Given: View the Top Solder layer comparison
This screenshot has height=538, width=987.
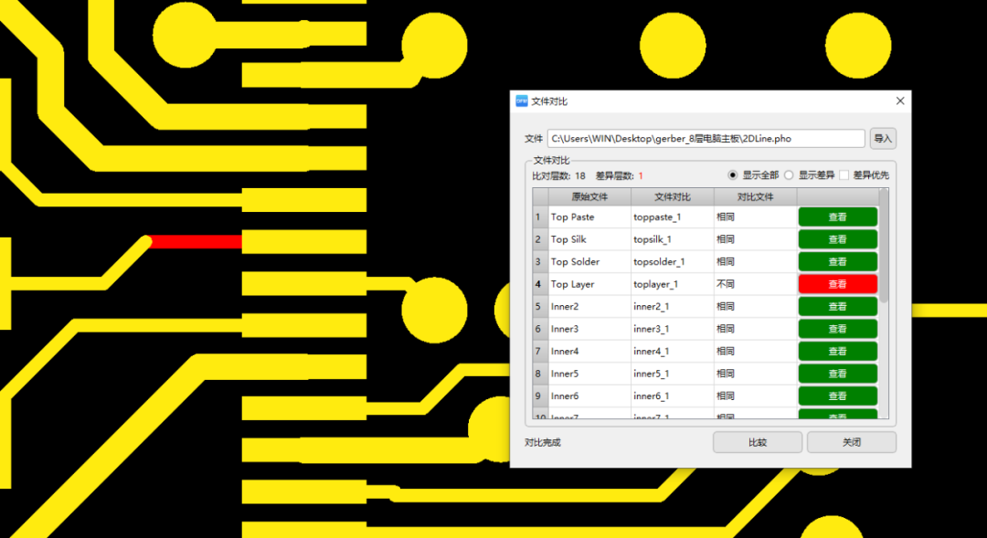Looking at the screenshot, I should [838, 262].
